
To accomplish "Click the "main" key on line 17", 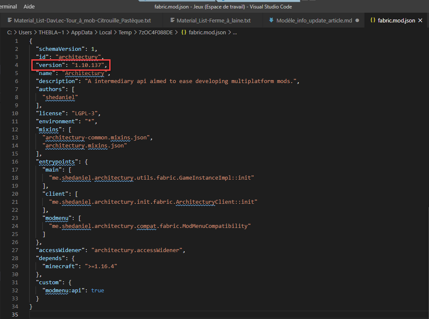I will 52,170.
